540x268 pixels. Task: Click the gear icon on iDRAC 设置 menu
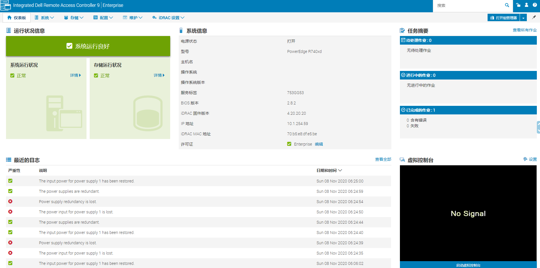(x=154, y=17)
